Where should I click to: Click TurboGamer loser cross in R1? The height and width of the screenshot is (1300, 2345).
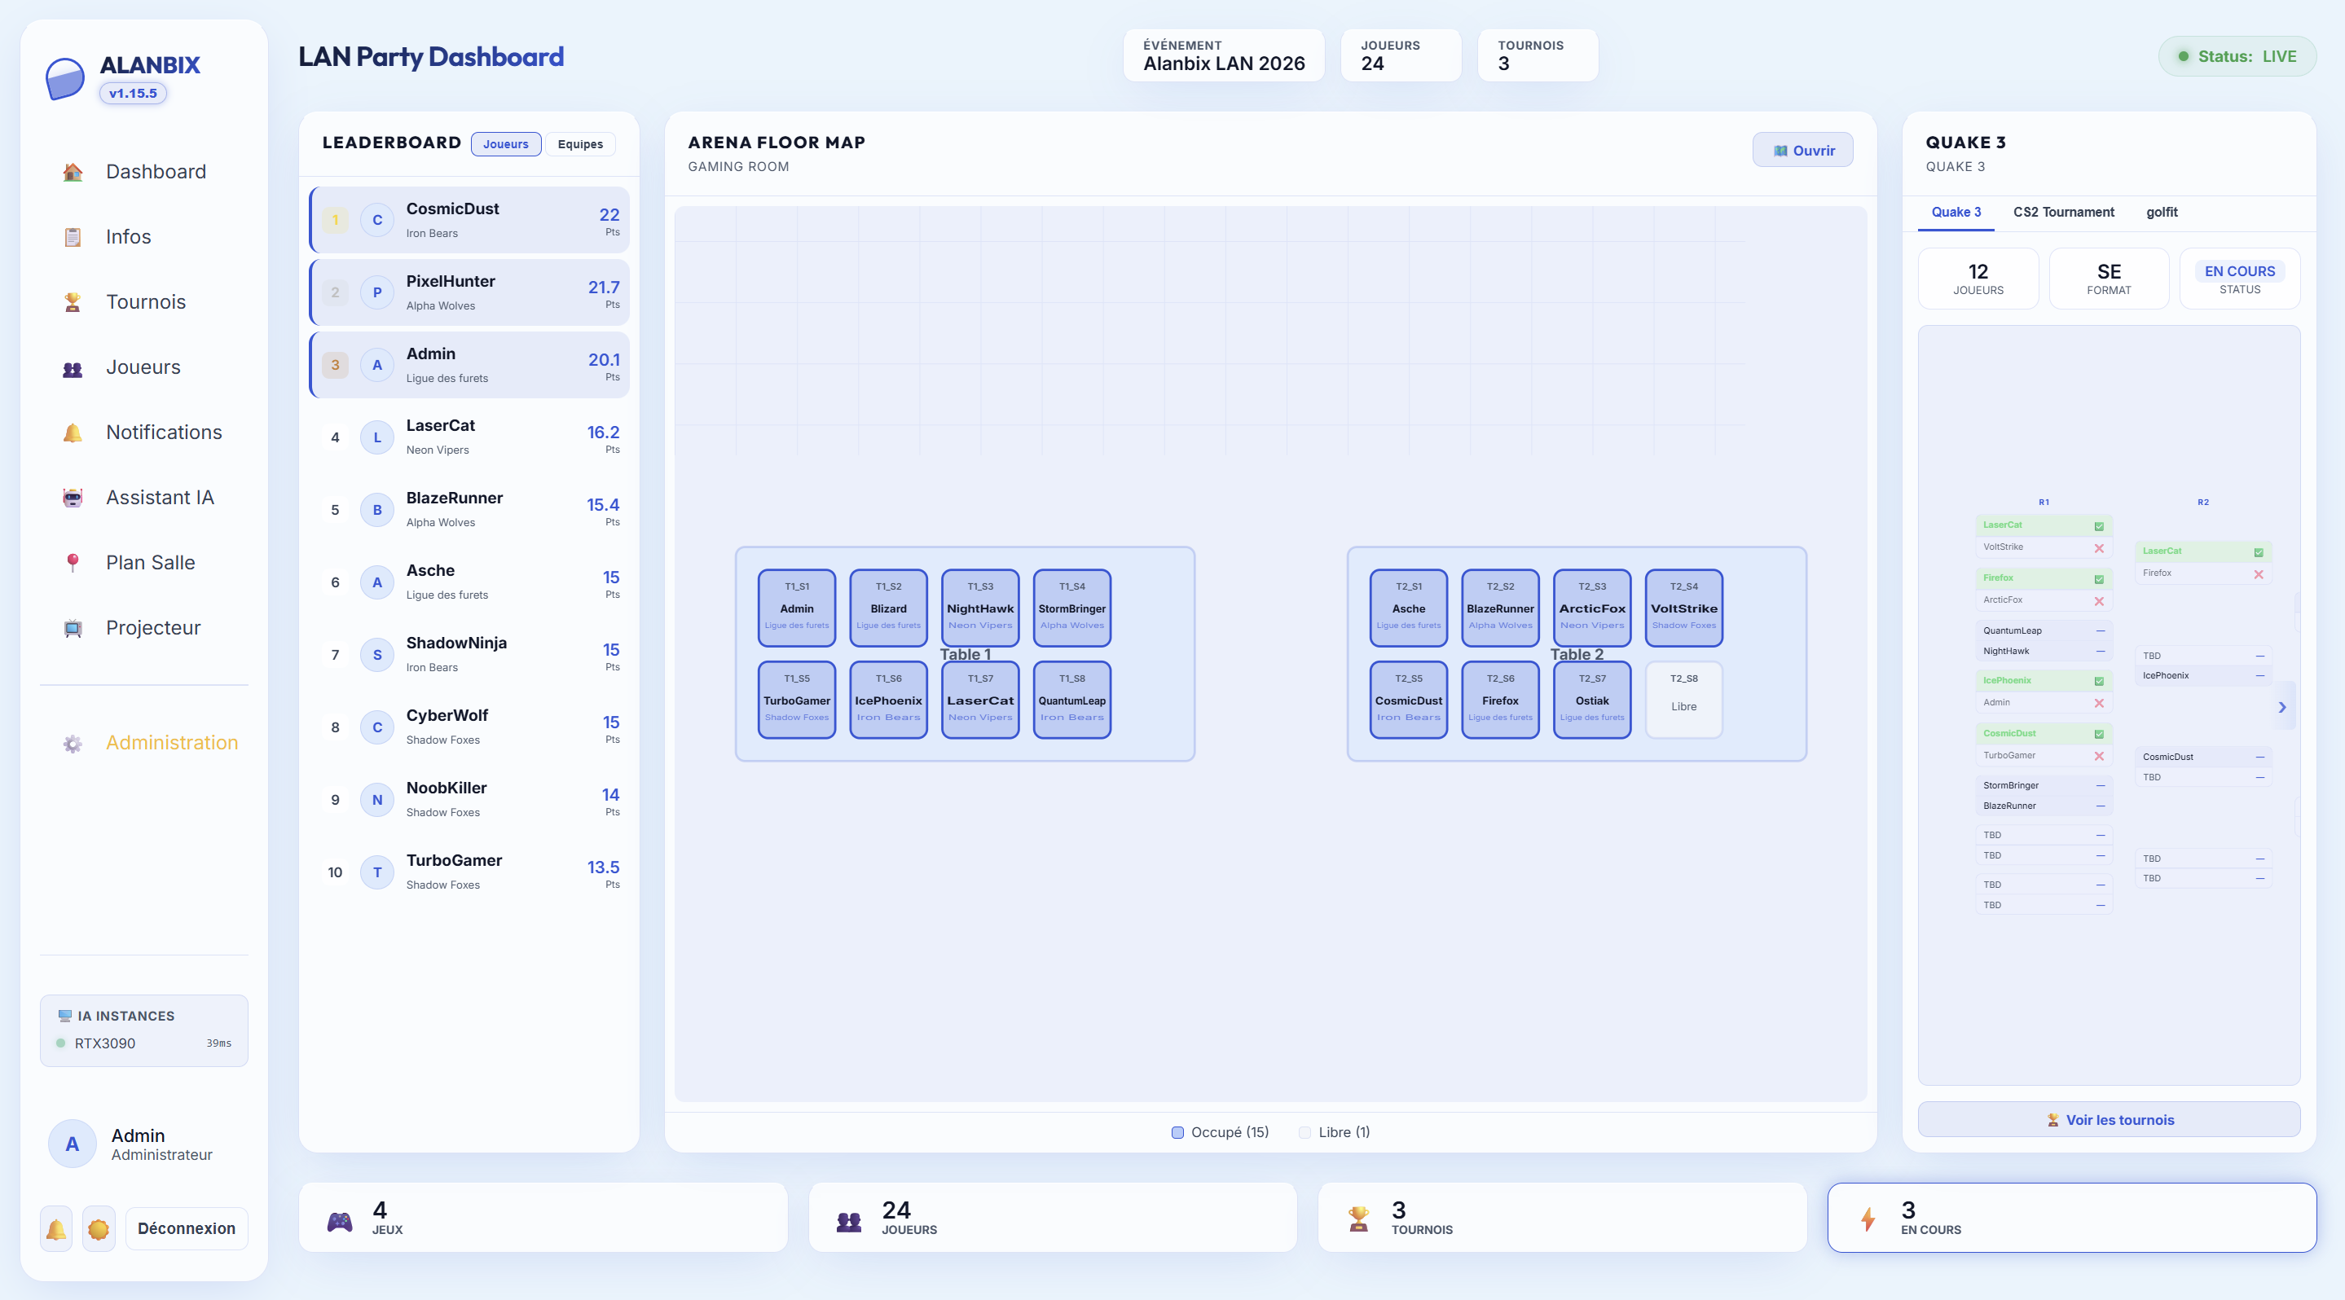coord(2099,756)
